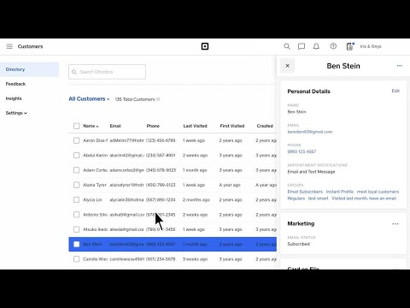Select the Abdul Karim customer name
The width and height of the screenshot is (410, 308).
[x=95, y=155]
